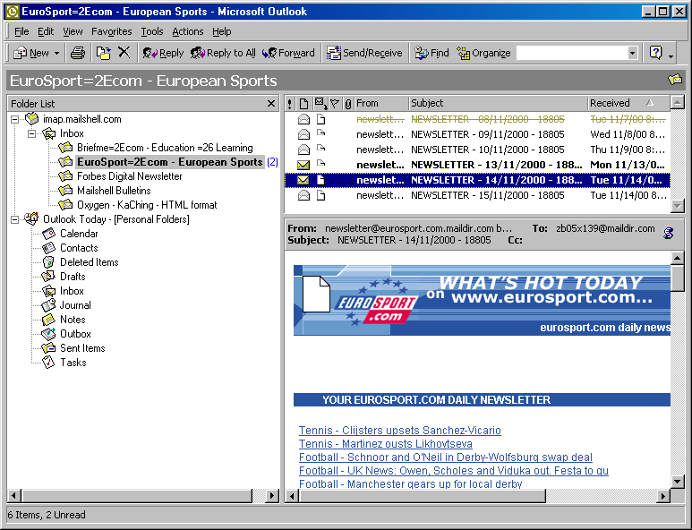The image size is (692, 530).
Task: Click the Journal folder icon
Action: pos(48,305)
